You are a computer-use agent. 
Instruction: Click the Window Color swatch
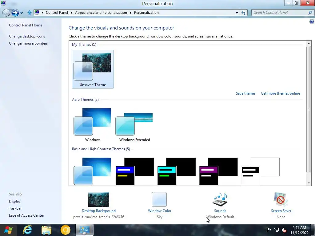click(159, 199)
